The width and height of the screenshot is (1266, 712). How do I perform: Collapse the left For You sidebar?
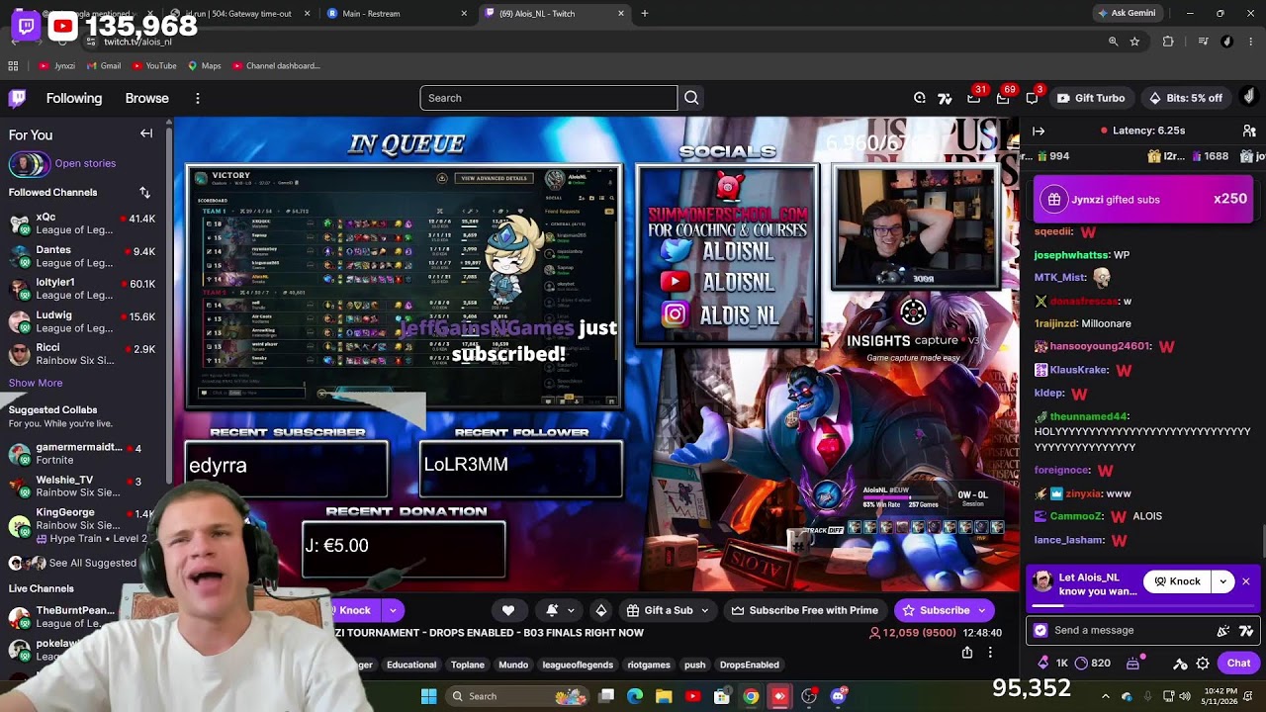coord(146,133)
